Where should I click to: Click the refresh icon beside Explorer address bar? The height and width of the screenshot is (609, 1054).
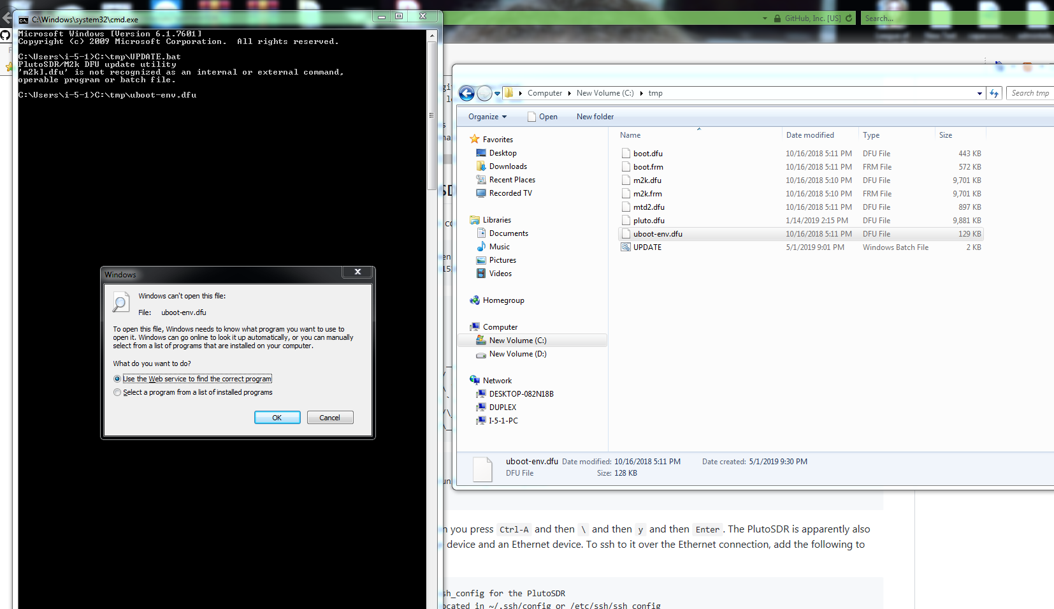(x=994, y=93)
